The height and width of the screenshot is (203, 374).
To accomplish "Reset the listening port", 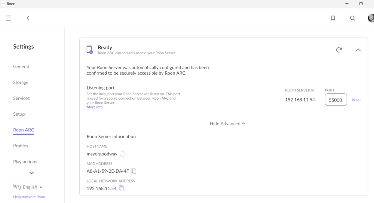I will [x=356, y=100].
